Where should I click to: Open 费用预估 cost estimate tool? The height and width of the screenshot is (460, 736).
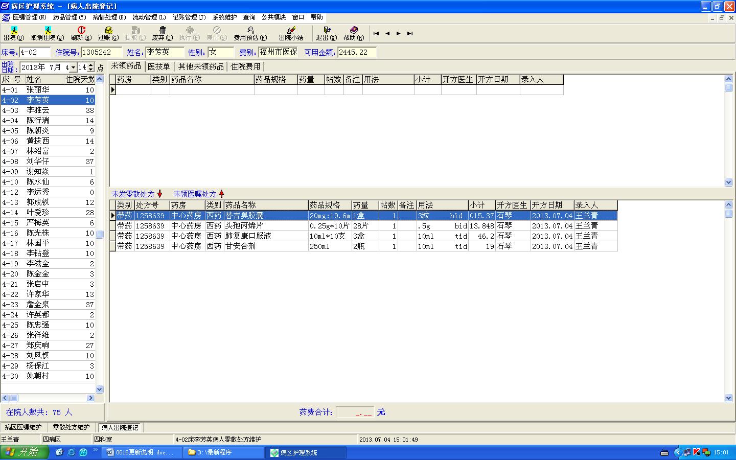pyautogui.click(x=250, y=34)
